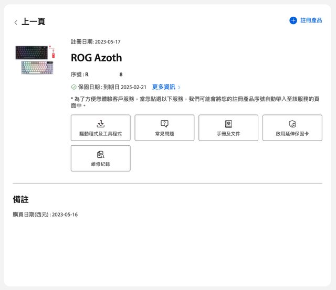Open the 更多資訊 warranty link
336x290 pixels.
pos(163,87)
